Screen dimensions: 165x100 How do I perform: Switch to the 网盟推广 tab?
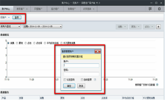point(38,9)
